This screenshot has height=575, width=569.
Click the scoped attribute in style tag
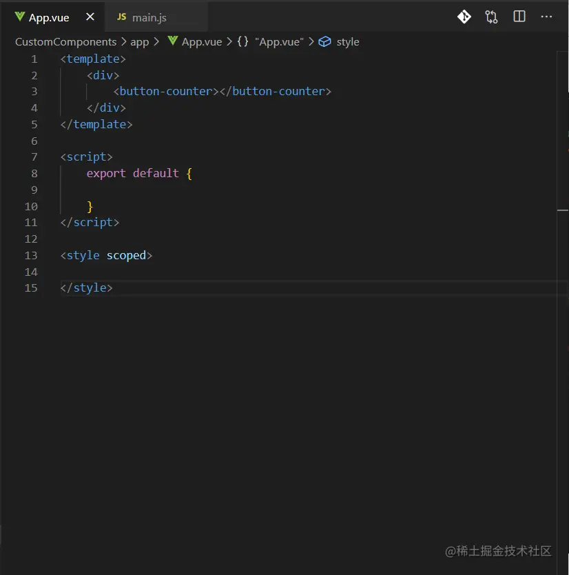(126, 255)
